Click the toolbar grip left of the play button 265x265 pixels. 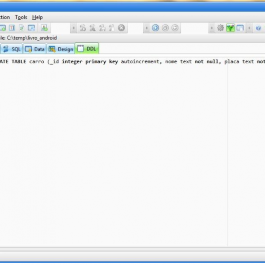pyautogui.click(x=147, y=28)
